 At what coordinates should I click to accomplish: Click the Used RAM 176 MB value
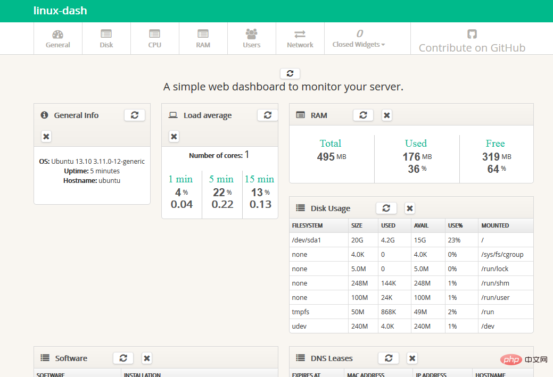pyautogui.click(x=417, y=156)
